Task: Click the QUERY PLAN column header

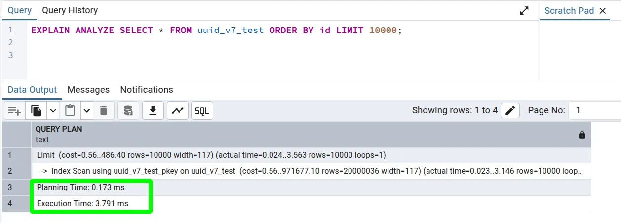Action: click(x=59, y=129)
